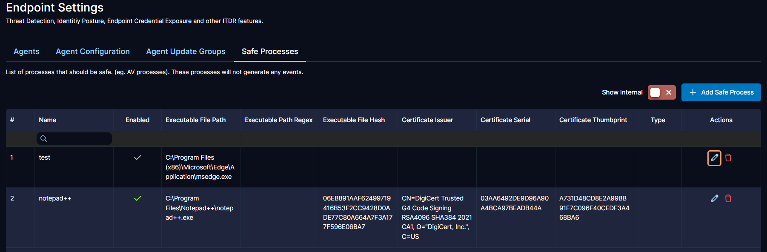
Task: Click the pencil icon for notepad++
Action: 714,198
